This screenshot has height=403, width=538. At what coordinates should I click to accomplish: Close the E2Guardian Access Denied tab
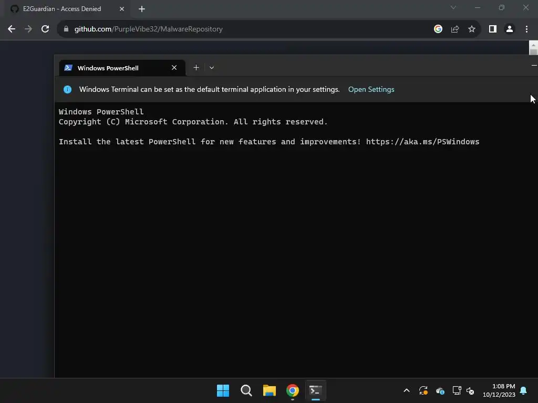click(122, 9)
